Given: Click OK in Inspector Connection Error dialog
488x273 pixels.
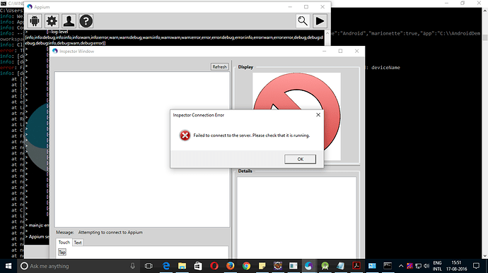Looking at the screenshot, I should click(x=300, y=159).
